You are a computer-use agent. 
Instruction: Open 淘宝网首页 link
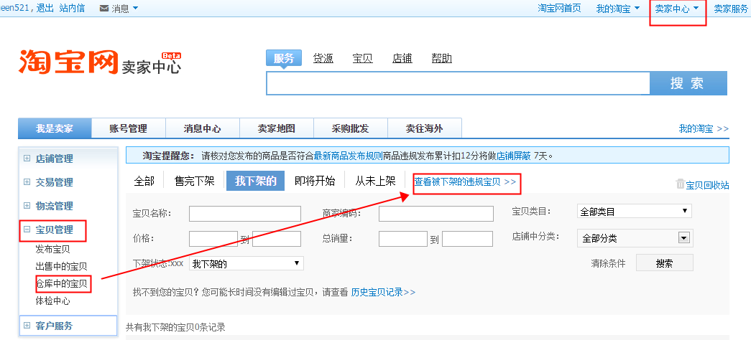[x=559, y=9]
